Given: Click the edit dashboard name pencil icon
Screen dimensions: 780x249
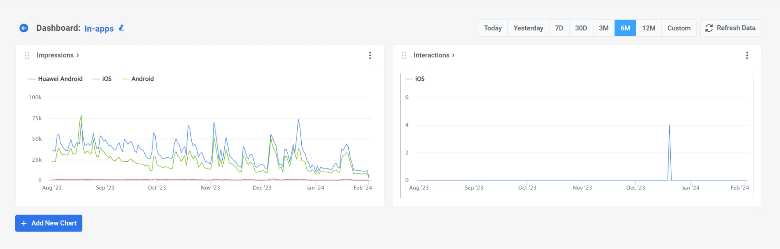Looking at the screenshot, I should (121, 28).
